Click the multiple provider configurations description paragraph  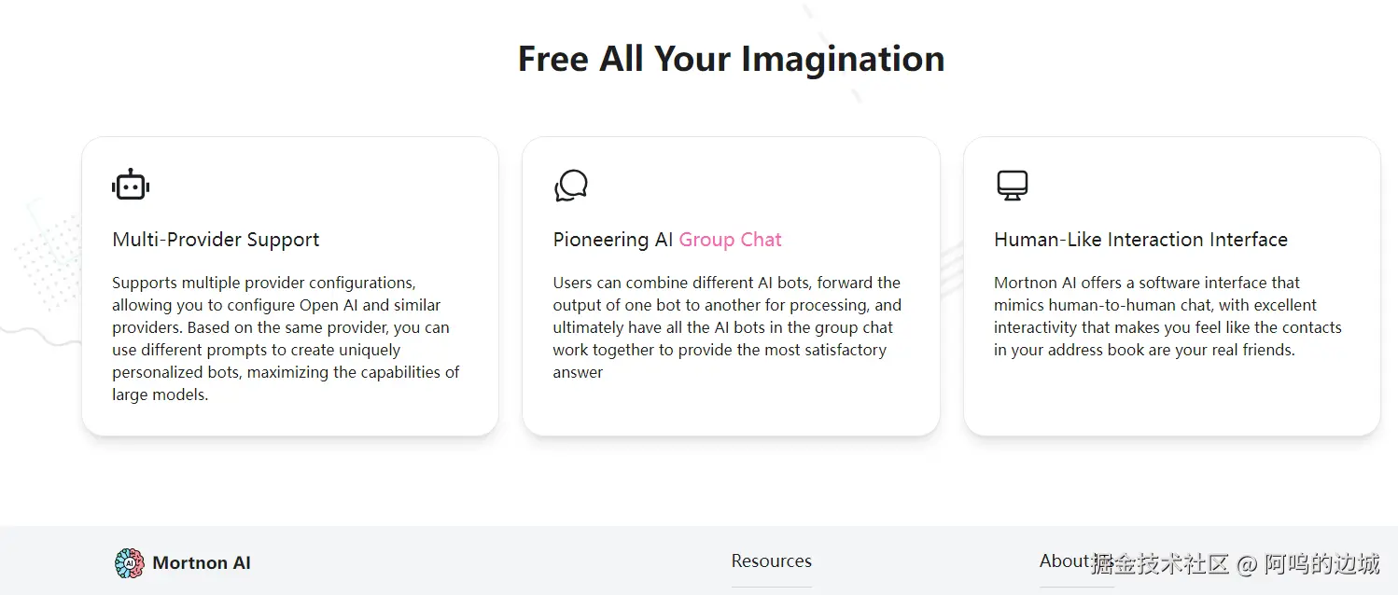286,339
